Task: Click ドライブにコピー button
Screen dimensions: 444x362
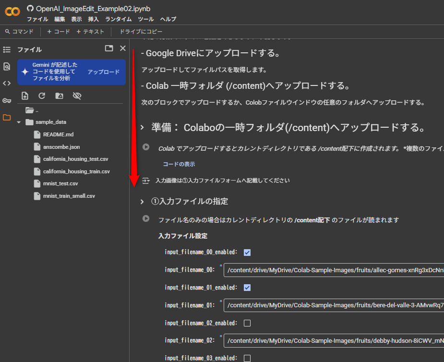Action: coord(141,32)
